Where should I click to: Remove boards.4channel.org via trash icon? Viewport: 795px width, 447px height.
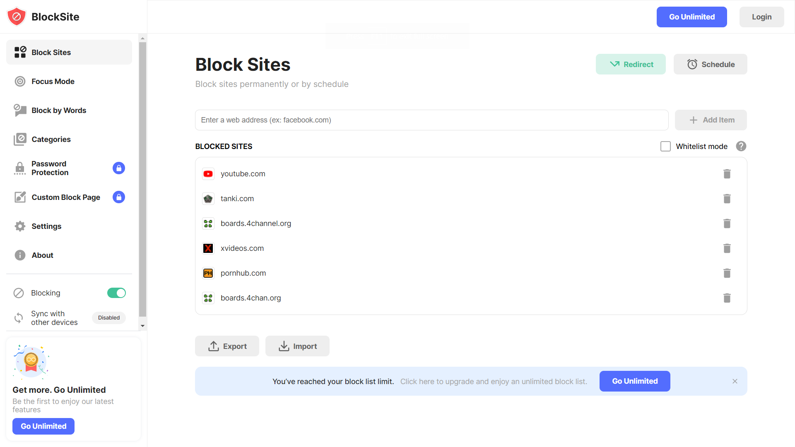(x=727, y=223)
